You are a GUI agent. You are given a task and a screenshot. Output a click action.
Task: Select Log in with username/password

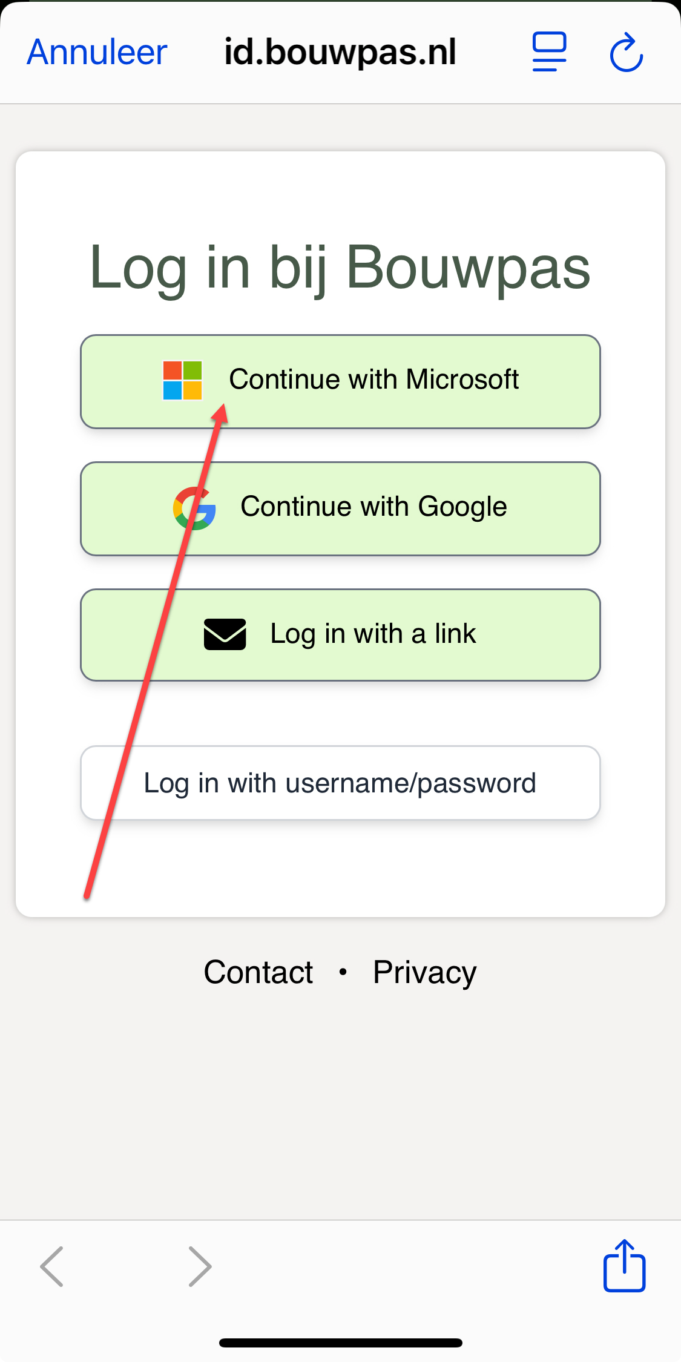click(x=340, y=783)
